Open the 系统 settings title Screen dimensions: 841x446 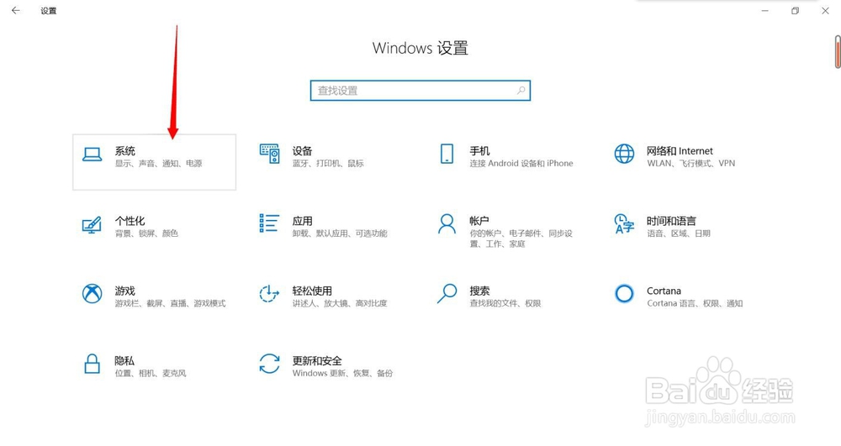click(125, 151)
